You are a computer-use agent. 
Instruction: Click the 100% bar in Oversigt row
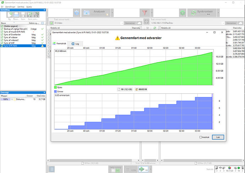[5, 99]
